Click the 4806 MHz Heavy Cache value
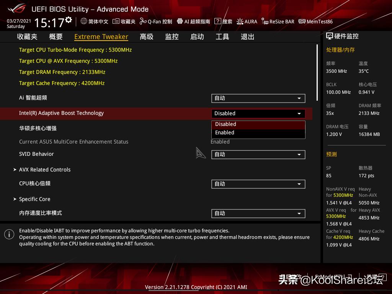This screenshot has width=392, height=294. 369,239
